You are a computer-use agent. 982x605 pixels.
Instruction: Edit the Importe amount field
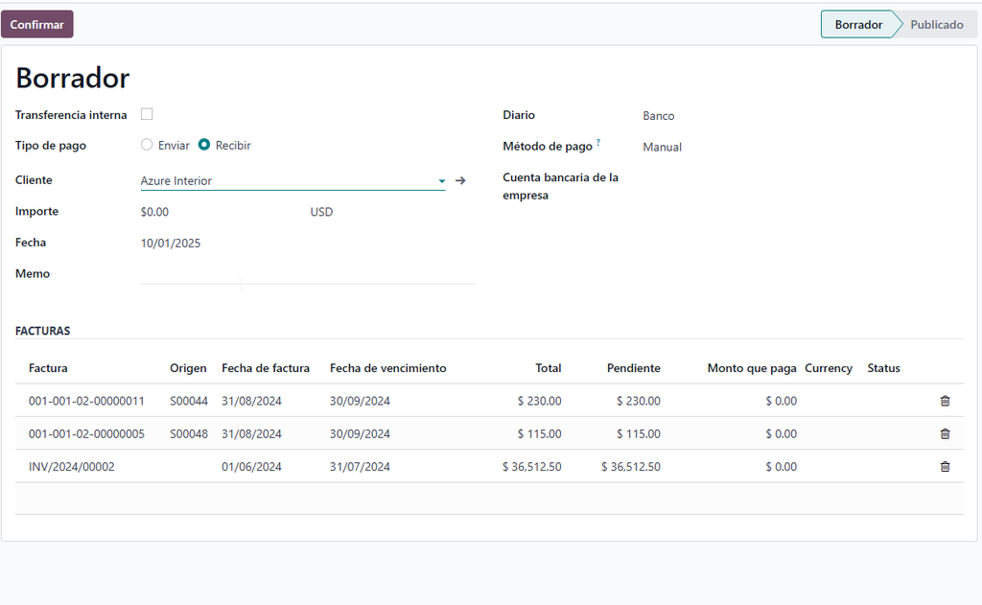(192, 211)
